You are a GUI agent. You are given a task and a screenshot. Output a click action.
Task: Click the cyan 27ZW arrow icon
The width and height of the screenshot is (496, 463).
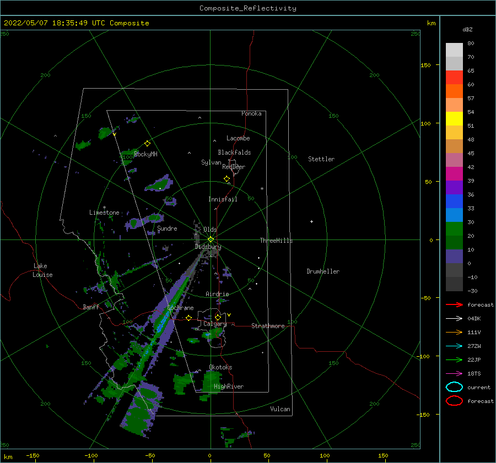click(x=454, y=346)
